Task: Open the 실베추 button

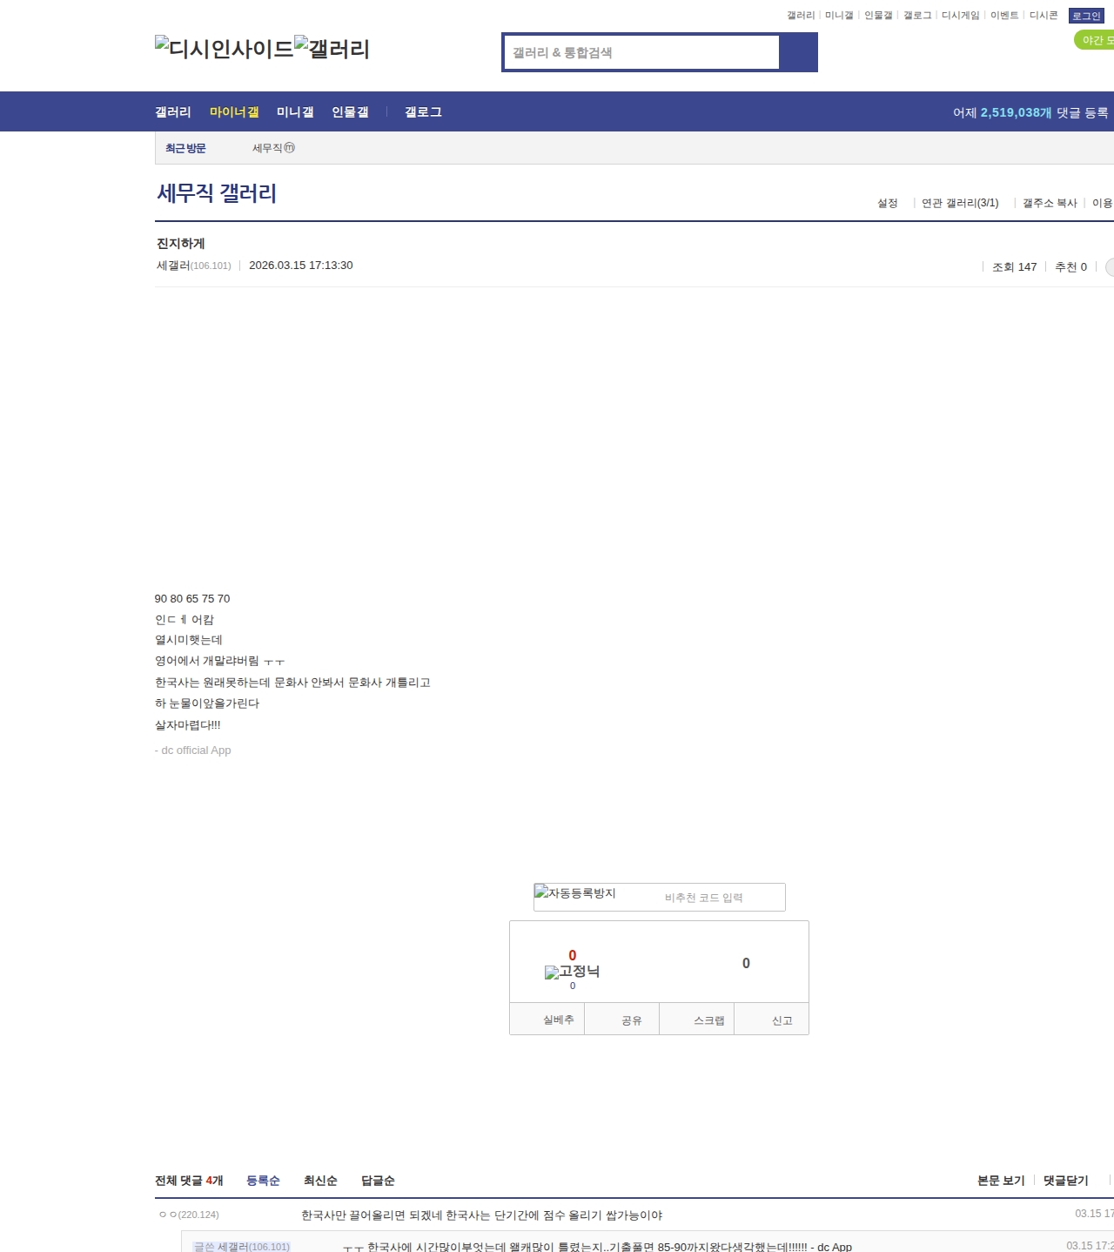Action: pos(558,1020)
